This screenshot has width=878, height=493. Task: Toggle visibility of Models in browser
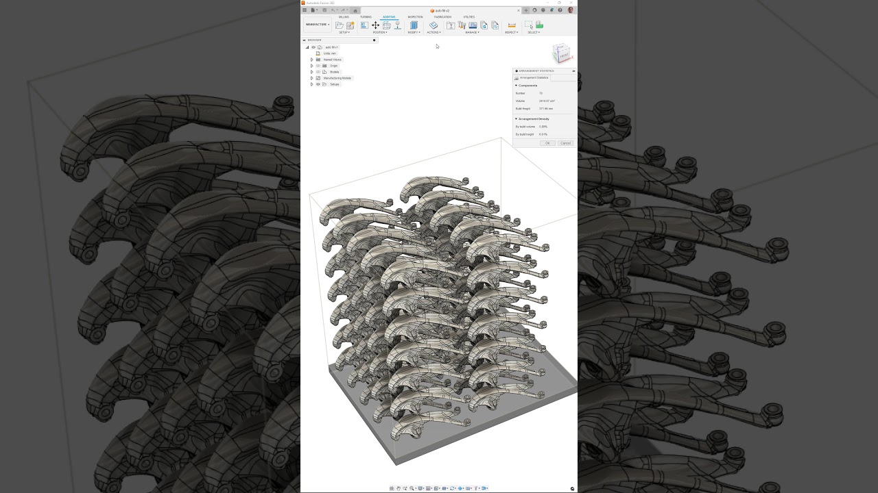[x=318, y=72]
